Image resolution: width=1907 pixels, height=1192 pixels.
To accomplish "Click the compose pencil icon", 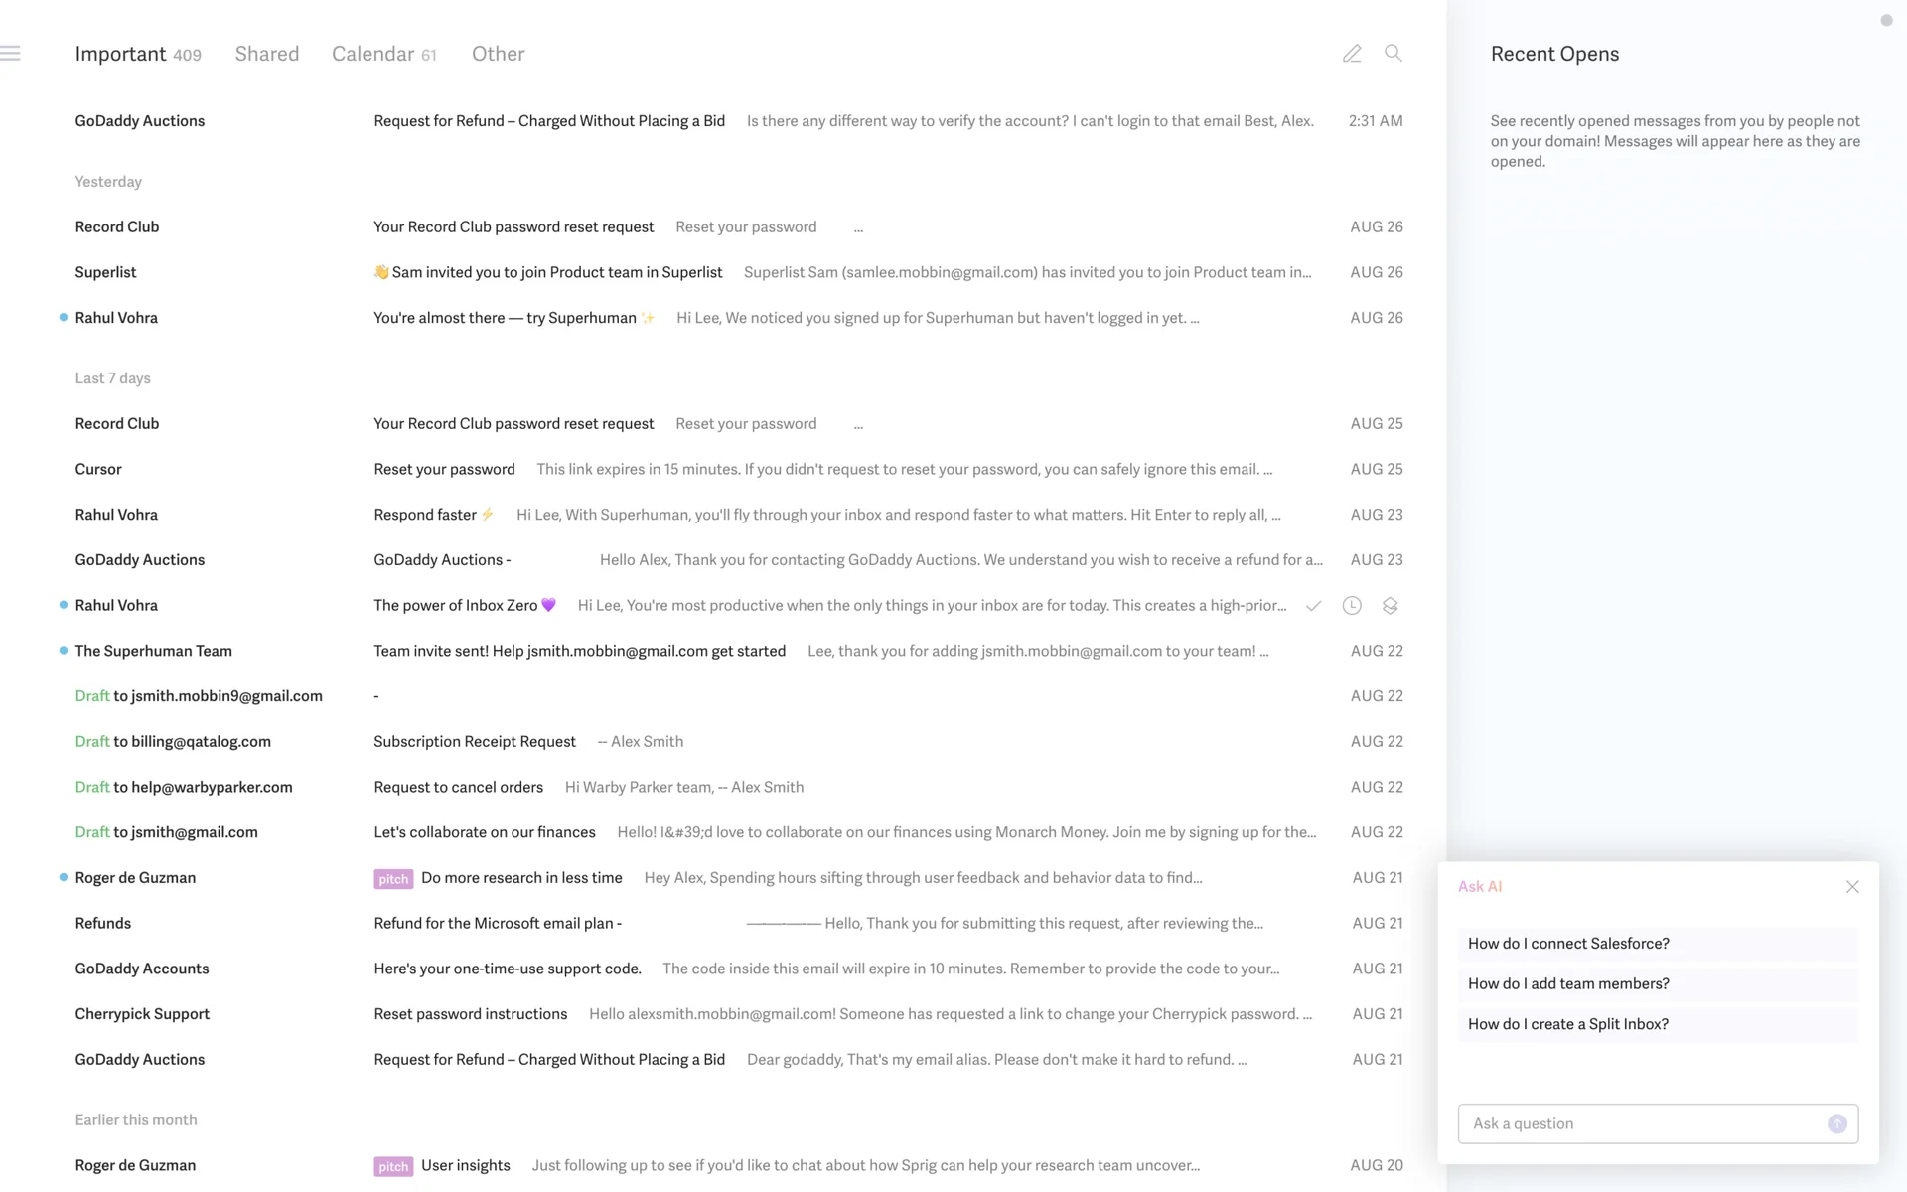I will (x=1351, y=54).
